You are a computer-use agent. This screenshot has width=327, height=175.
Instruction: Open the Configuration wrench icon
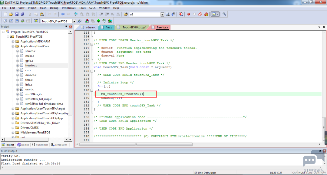click(224, 14)
